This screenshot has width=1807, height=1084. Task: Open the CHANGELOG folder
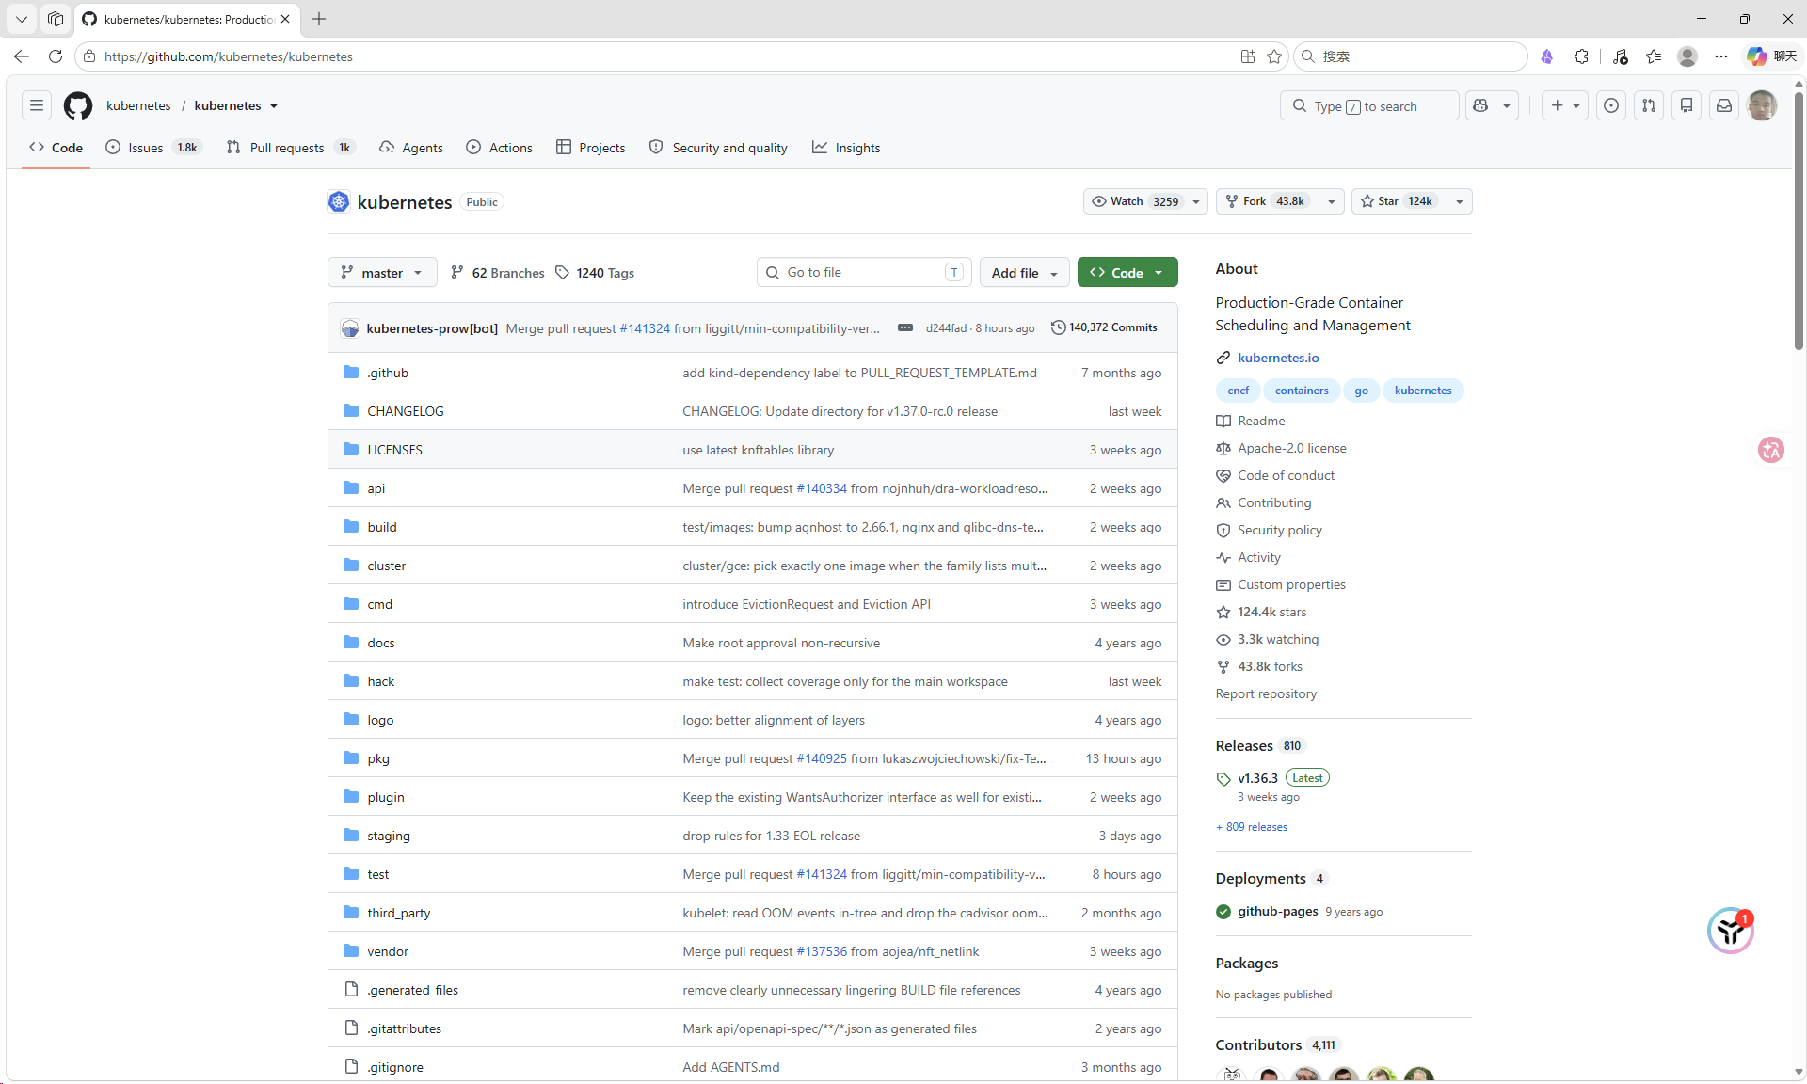point(405,411)
